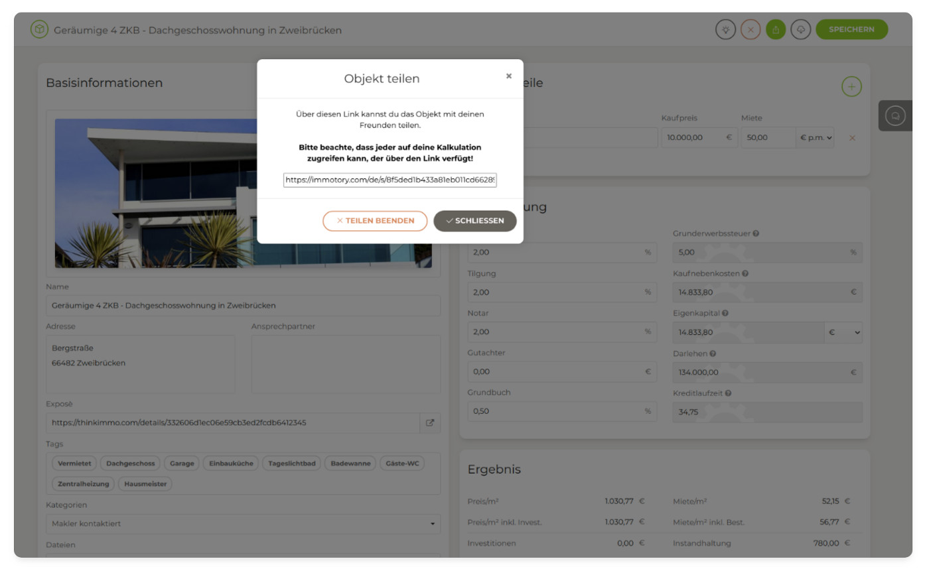Viewport: 929px width, 573px height.
Task: Click the orange X delete icon in header
Action: coord(750,30)
